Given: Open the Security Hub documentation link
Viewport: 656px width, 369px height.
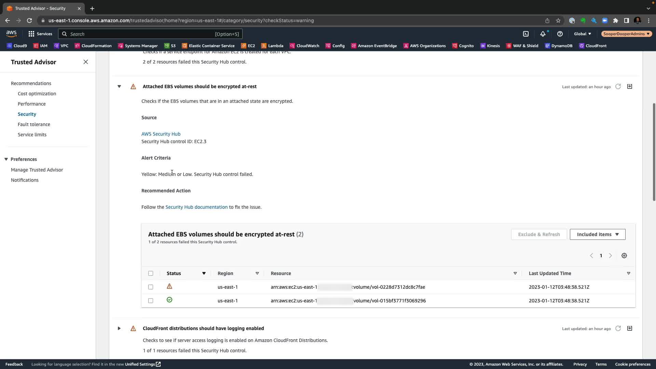Looking at the screenshot, I should [196, 207].
